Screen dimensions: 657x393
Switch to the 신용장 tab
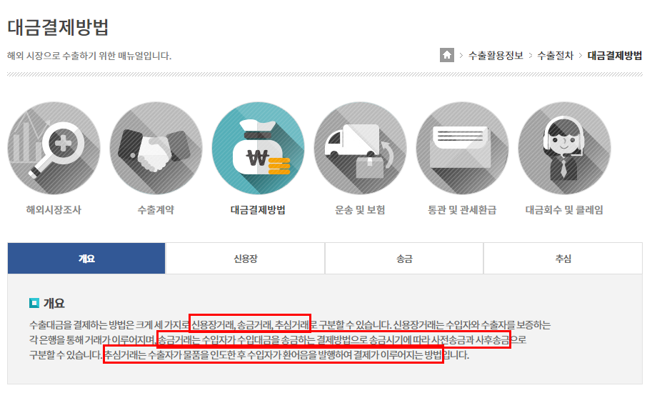point(245,259)
